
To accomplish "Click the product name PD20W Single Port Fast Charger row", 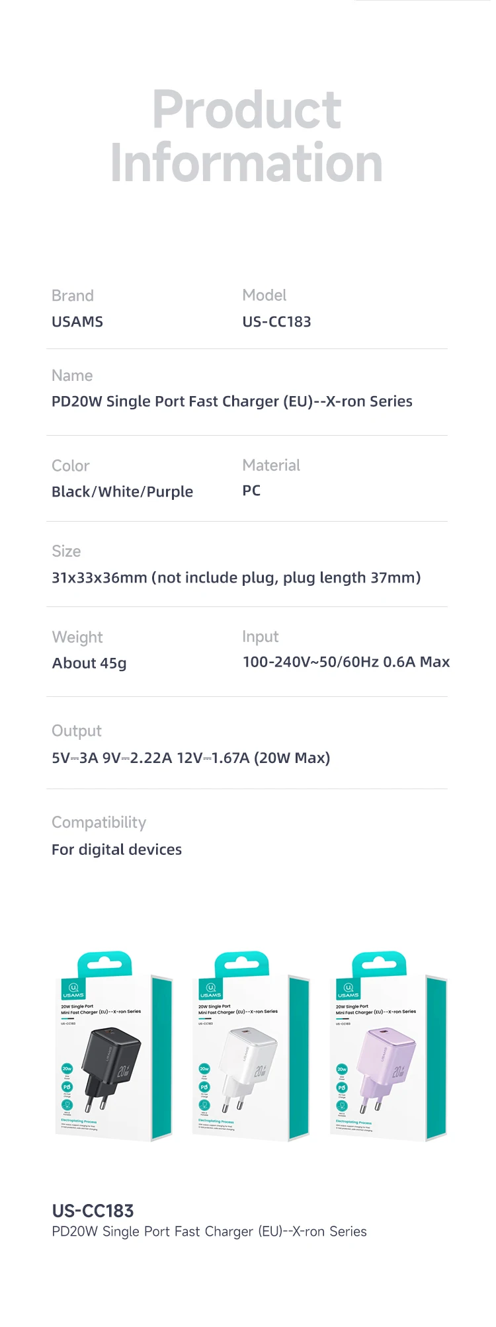I will [231, 401].
